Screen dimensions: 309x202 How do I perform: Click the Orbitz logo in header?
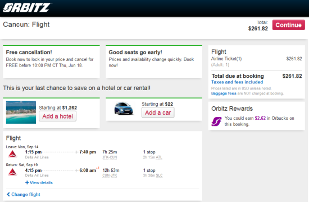(27, 8)
